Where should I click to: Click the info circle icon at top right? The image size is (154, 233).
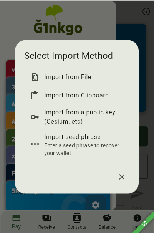[146, 12]
